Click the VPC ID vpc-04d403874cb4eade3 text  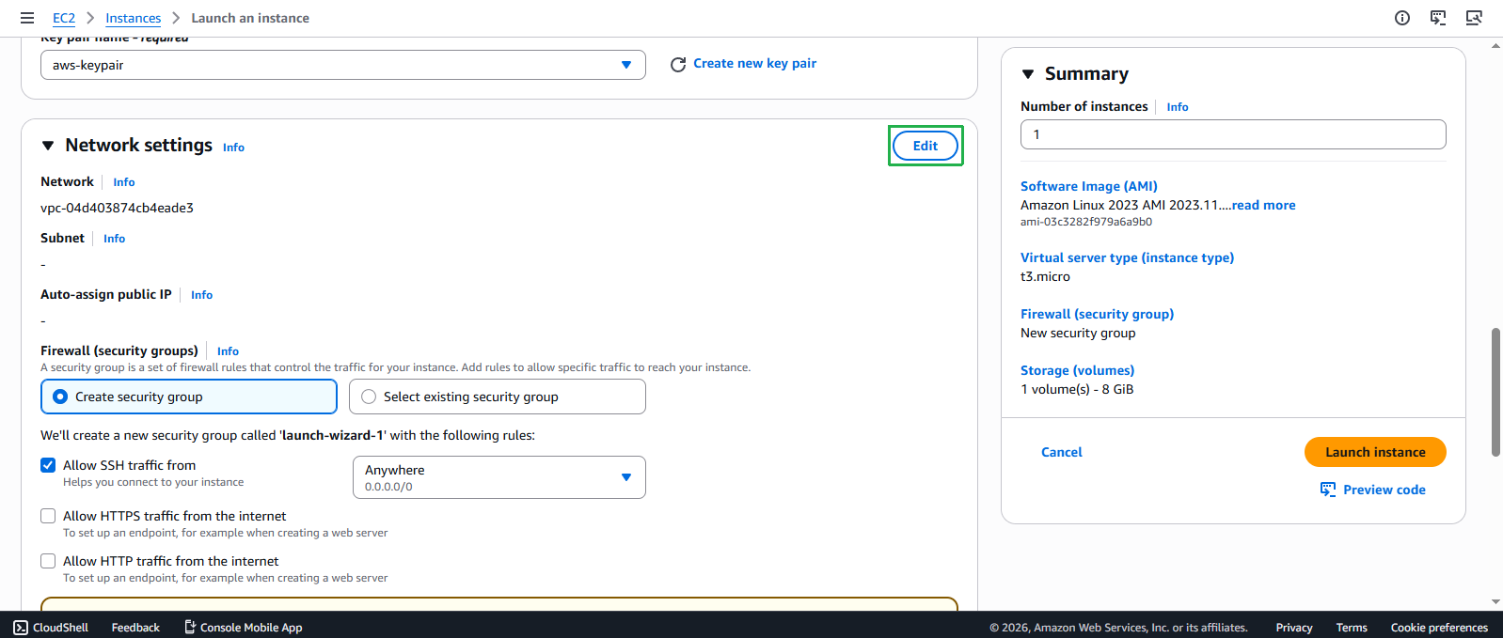tap(117, 208)
